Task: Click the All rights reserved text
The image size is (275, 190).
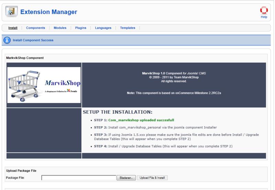Action: coord(174,81)
